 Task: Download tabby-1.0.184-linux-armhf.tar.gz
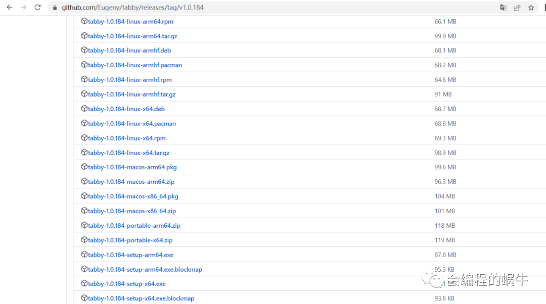pos(131,94)
